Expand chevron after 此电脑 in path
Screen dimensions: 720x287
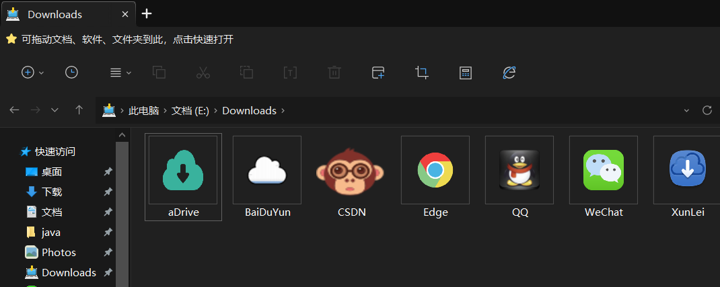[166, 110]
